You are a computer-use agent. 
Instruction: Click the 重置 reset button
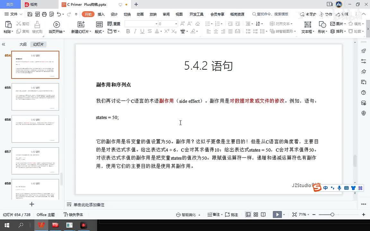coord(114,23)
